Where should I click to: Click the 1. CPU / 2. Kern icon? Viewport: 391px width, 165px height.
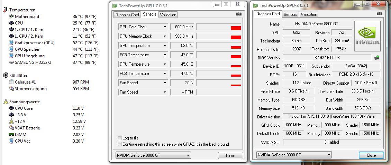pos(11,36)
